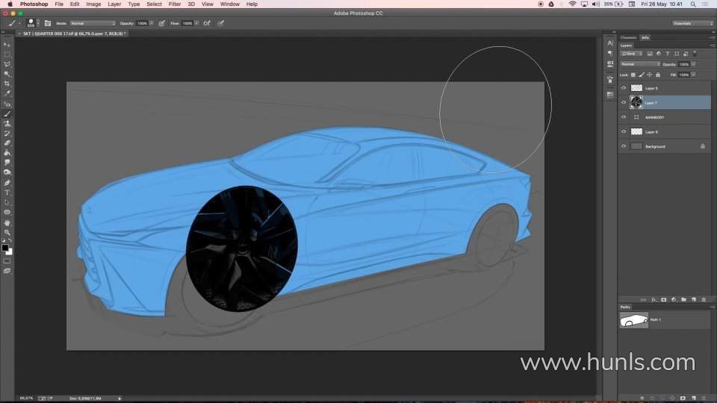717x403 pixels.
Task: Create a new group with folder icon
Action: [683, 299]
